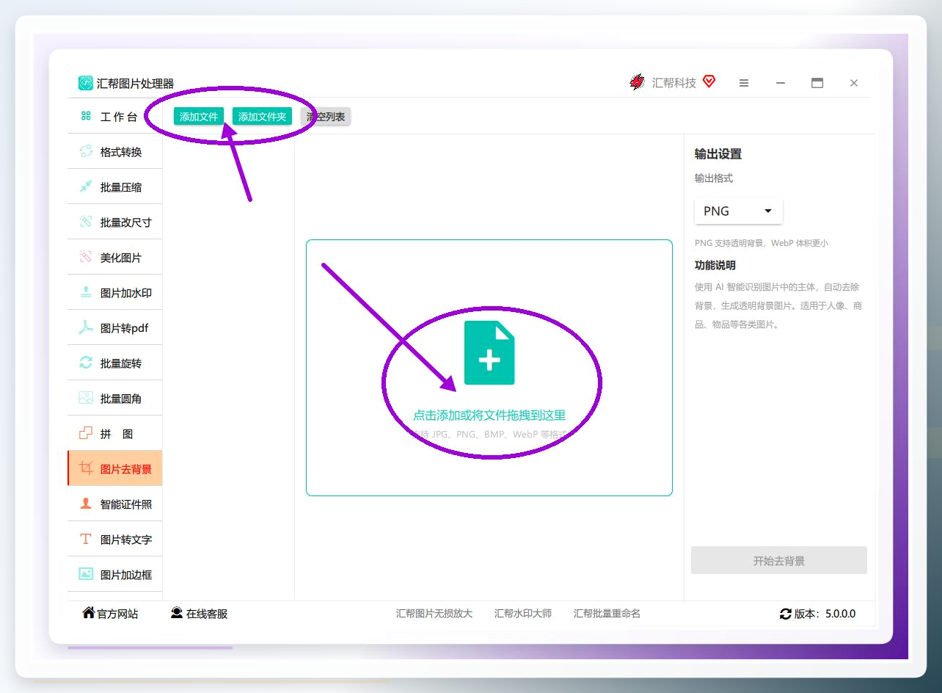Go to 智能证件照 in the sidebar
Screen dimensions: 942x693
click(x=114, y=504)
